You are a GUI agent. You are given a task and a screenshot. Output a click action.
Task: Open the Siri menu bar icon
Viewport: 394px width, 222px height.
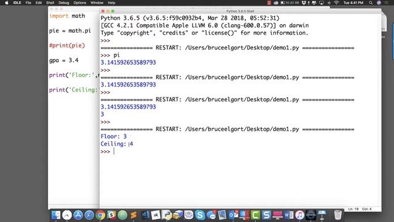[379, 2]
